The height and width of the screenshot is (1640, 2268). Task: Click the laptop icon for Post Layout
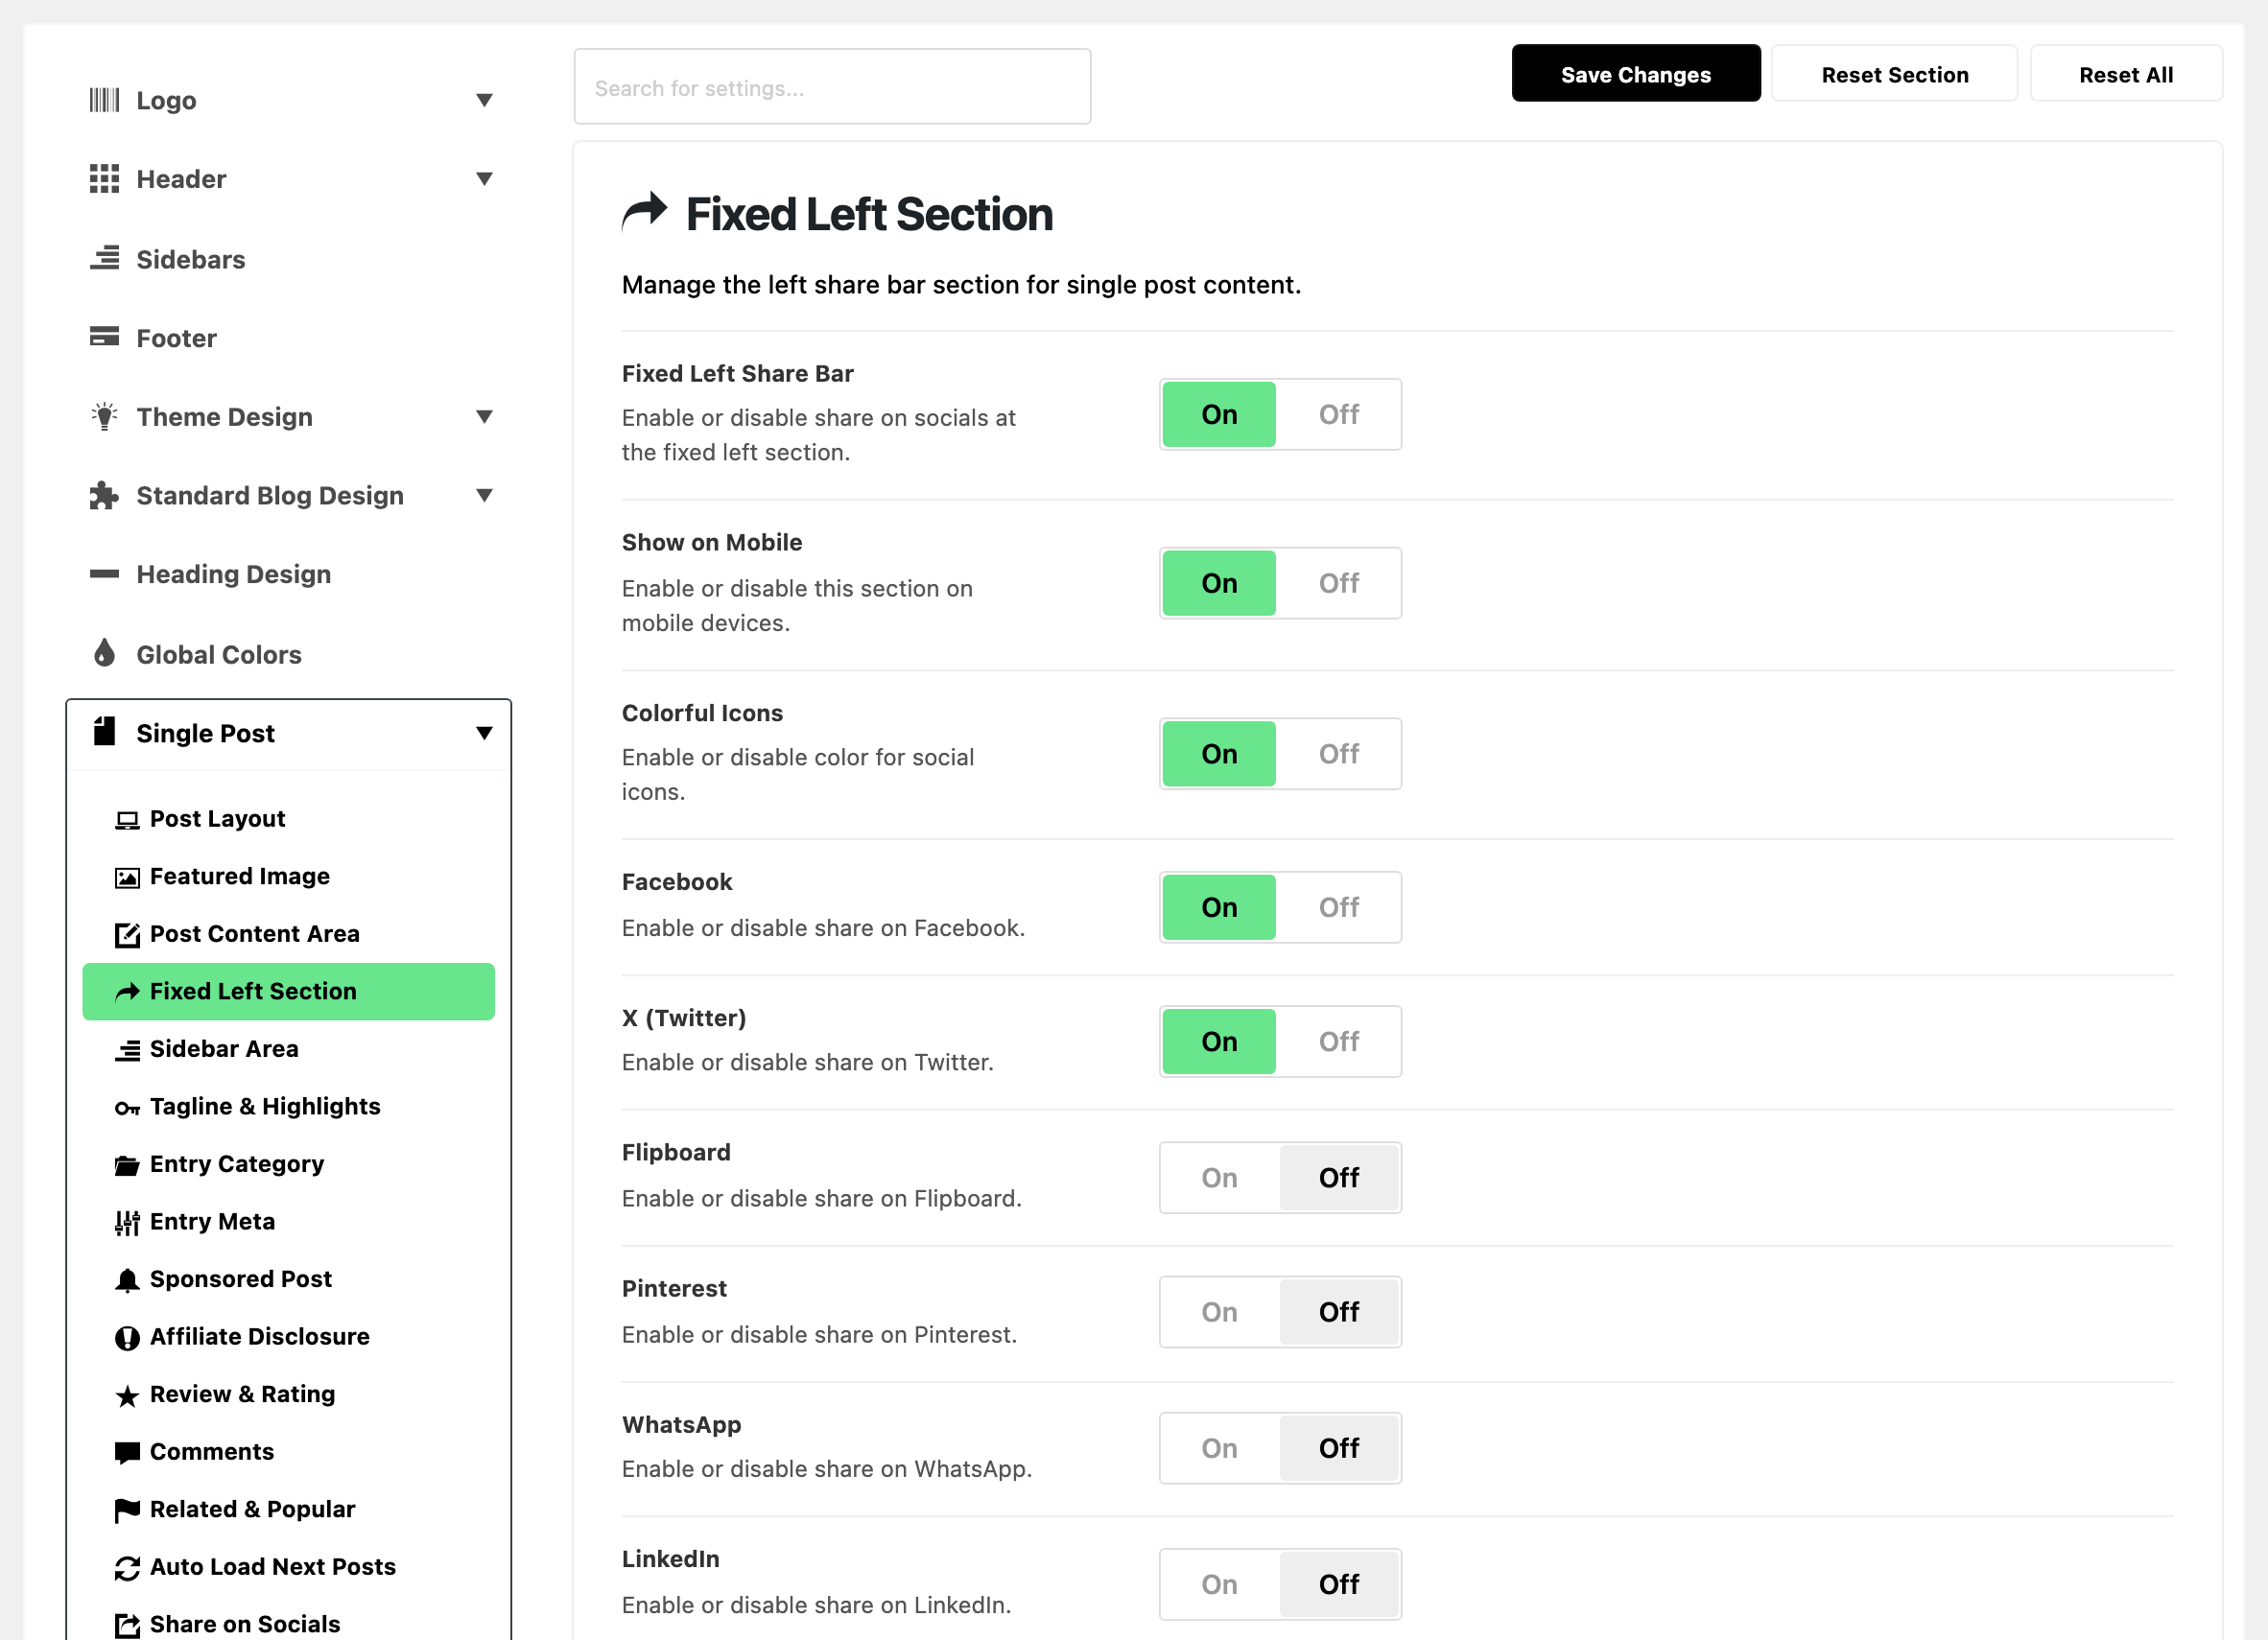127,821
